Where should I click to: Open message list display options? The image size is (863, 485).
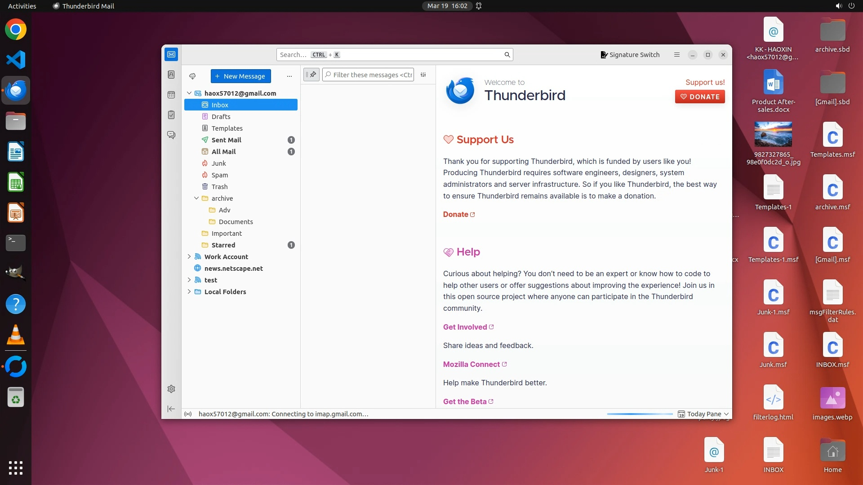[423, 75]
